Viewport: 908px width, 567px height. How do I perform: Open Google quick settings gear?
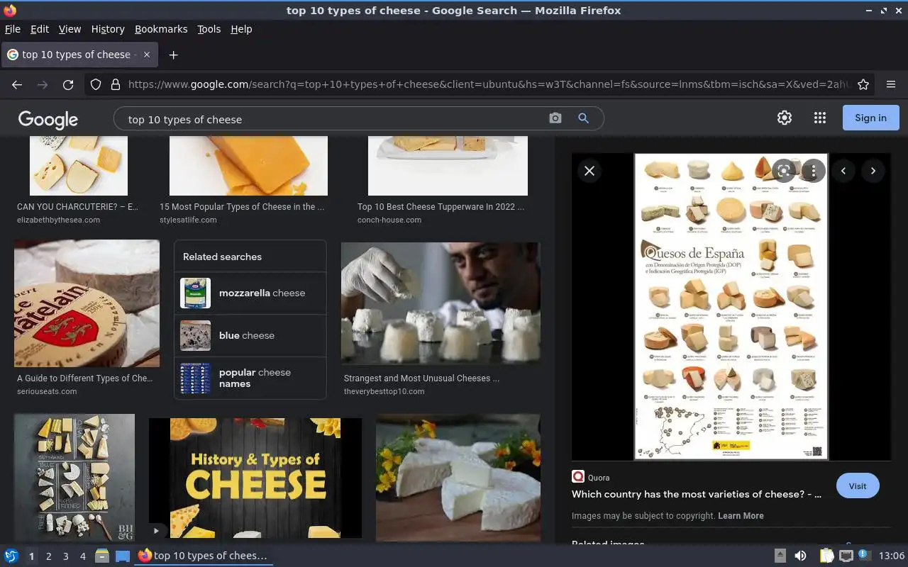785,118
